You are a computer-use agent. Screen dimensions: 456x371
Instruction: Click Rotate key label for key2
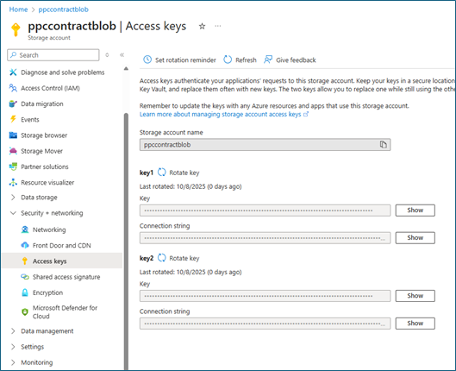(184, 258)
